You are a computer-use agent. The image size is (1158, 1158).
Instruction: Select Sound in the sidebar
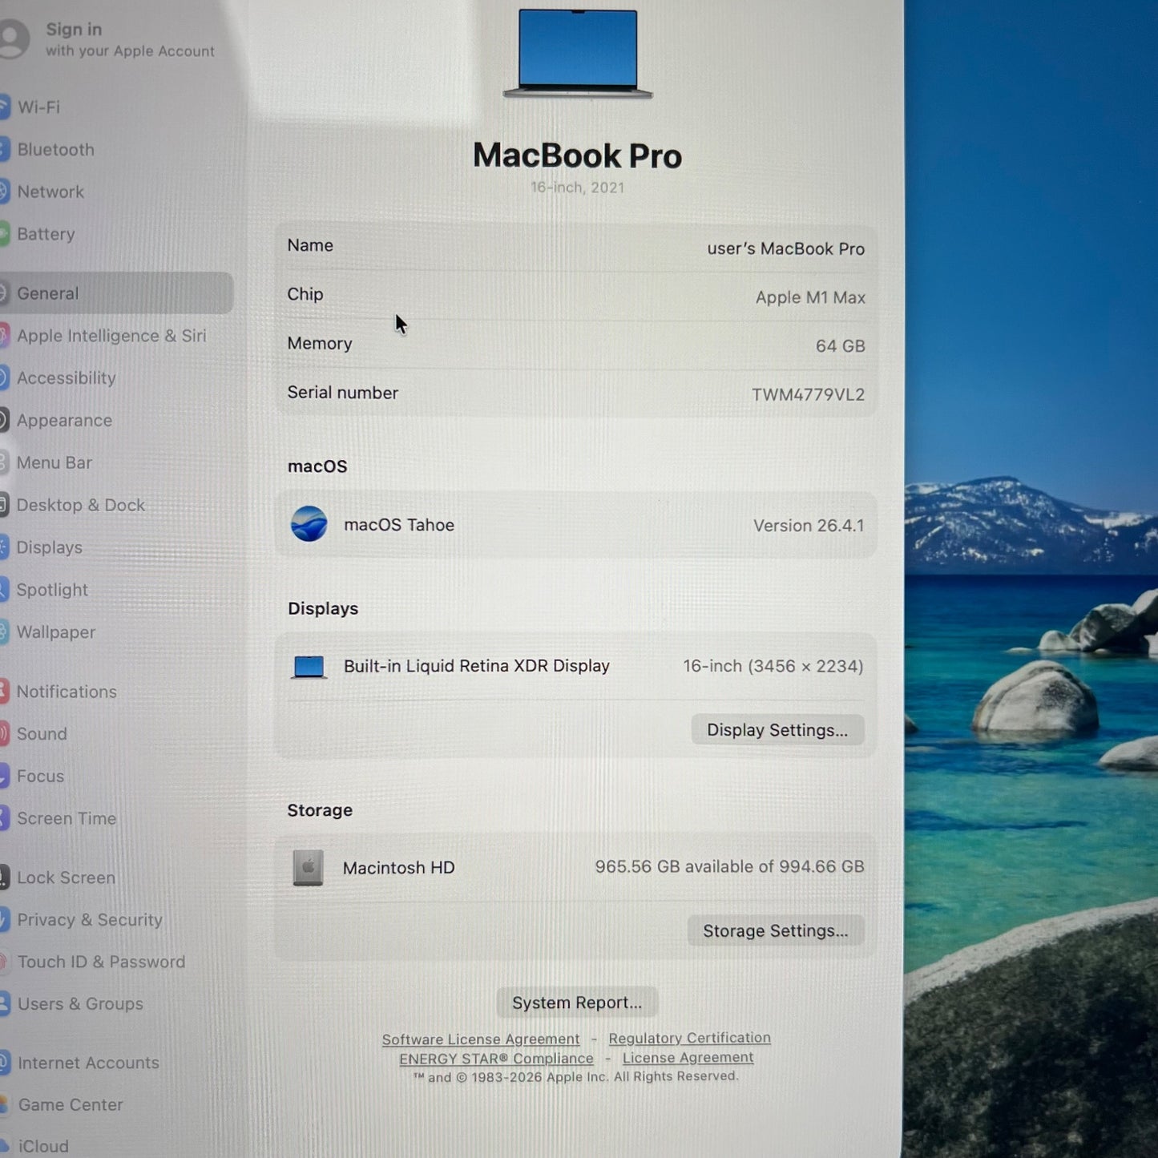click(42, 734)
